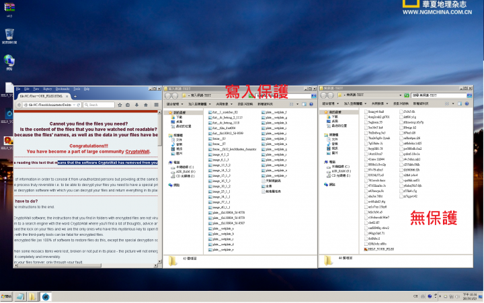This screenshot has height=303, width=484.
Task: Open the Firefox hamburger menu
Action: [x=156, y=105]
